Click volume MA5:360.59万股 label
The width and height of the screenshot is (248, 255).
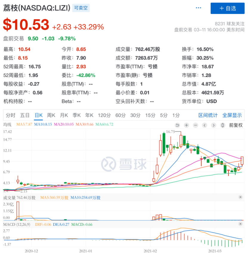[x=54, y=198]
